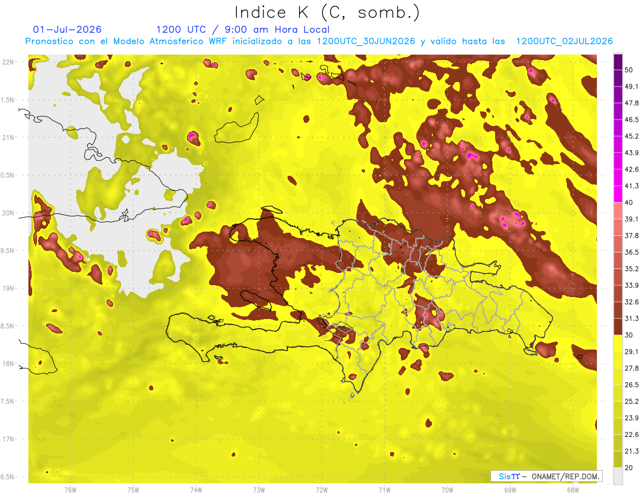Screen dimensions: 643x497
Task: Click the '18N' latitude axis label
Action: pyautogui.click(x=8, y=364)
